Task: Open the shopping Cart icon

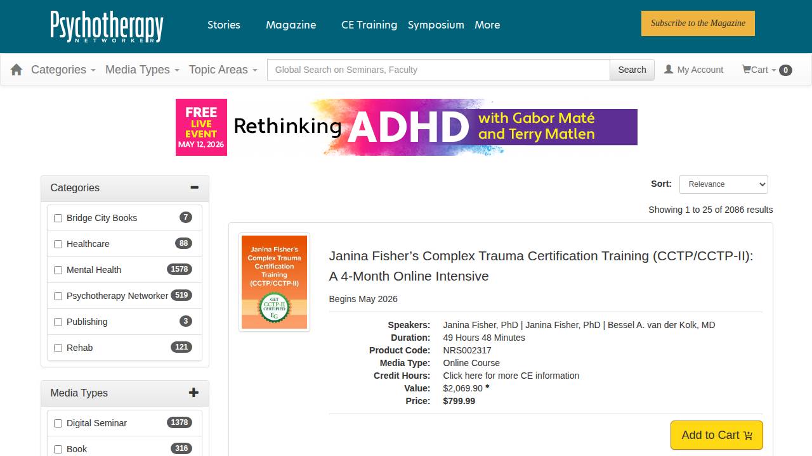Action: click(x=747, y=70)
